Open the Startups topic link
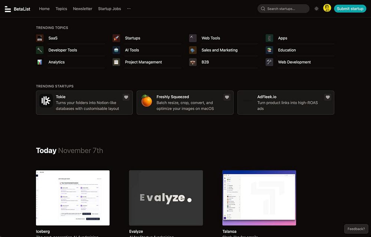The width and height of the screenshot is (371, 237). (x=132, y=38)
